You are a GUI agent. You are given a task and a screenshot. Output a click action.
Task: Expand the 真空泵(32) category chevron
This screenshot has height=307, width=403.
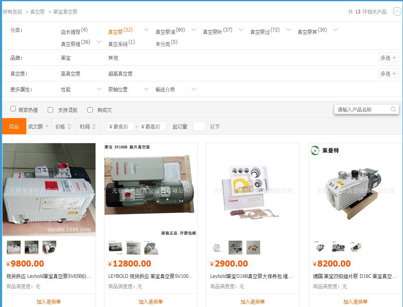click(146, 30)
